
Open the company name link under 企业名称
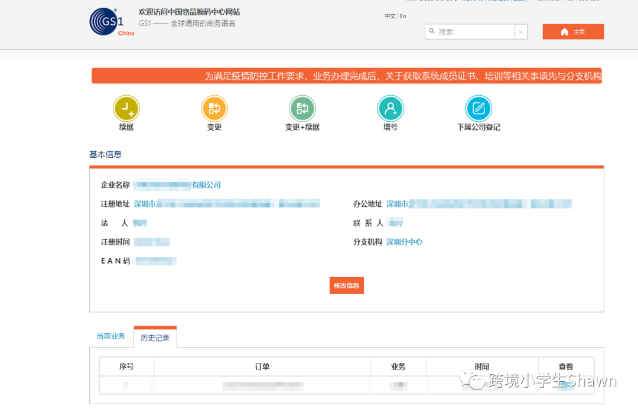point(177,184)
